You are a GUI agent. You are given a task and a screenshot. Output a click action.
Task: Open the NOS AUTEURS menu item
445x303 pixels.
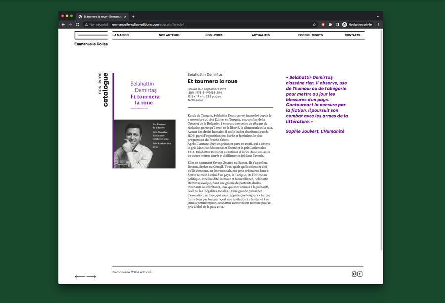169,35
